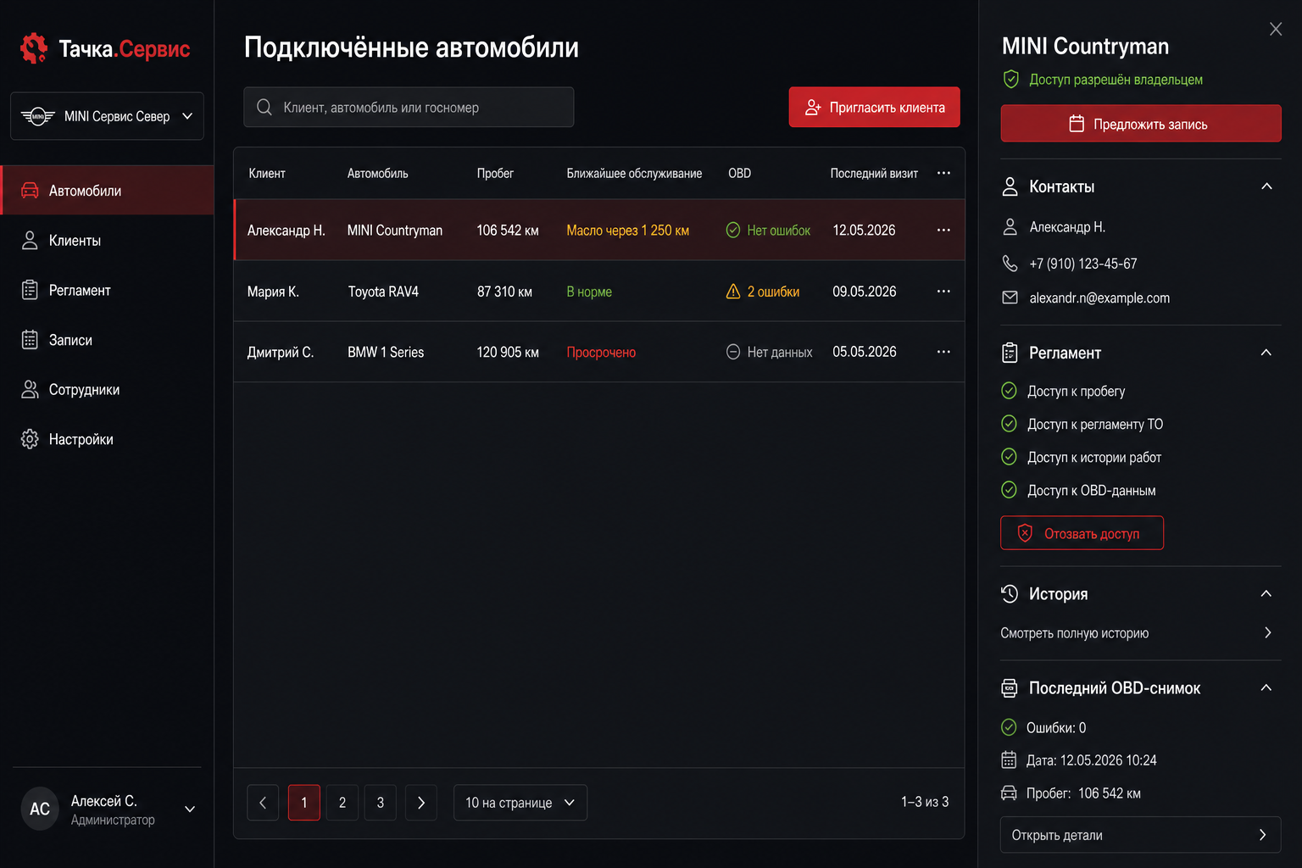
Task: Click the AC user avatar
Action: pos(40,809)
